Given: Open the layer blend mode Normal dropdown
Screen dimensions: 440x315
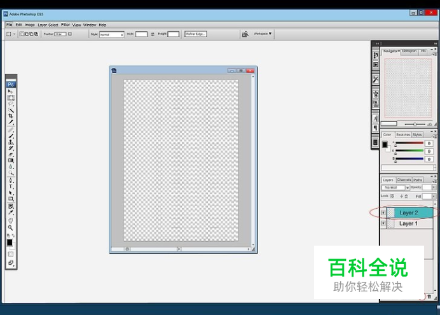Looking at the screenshot, I should pos(395,187).
